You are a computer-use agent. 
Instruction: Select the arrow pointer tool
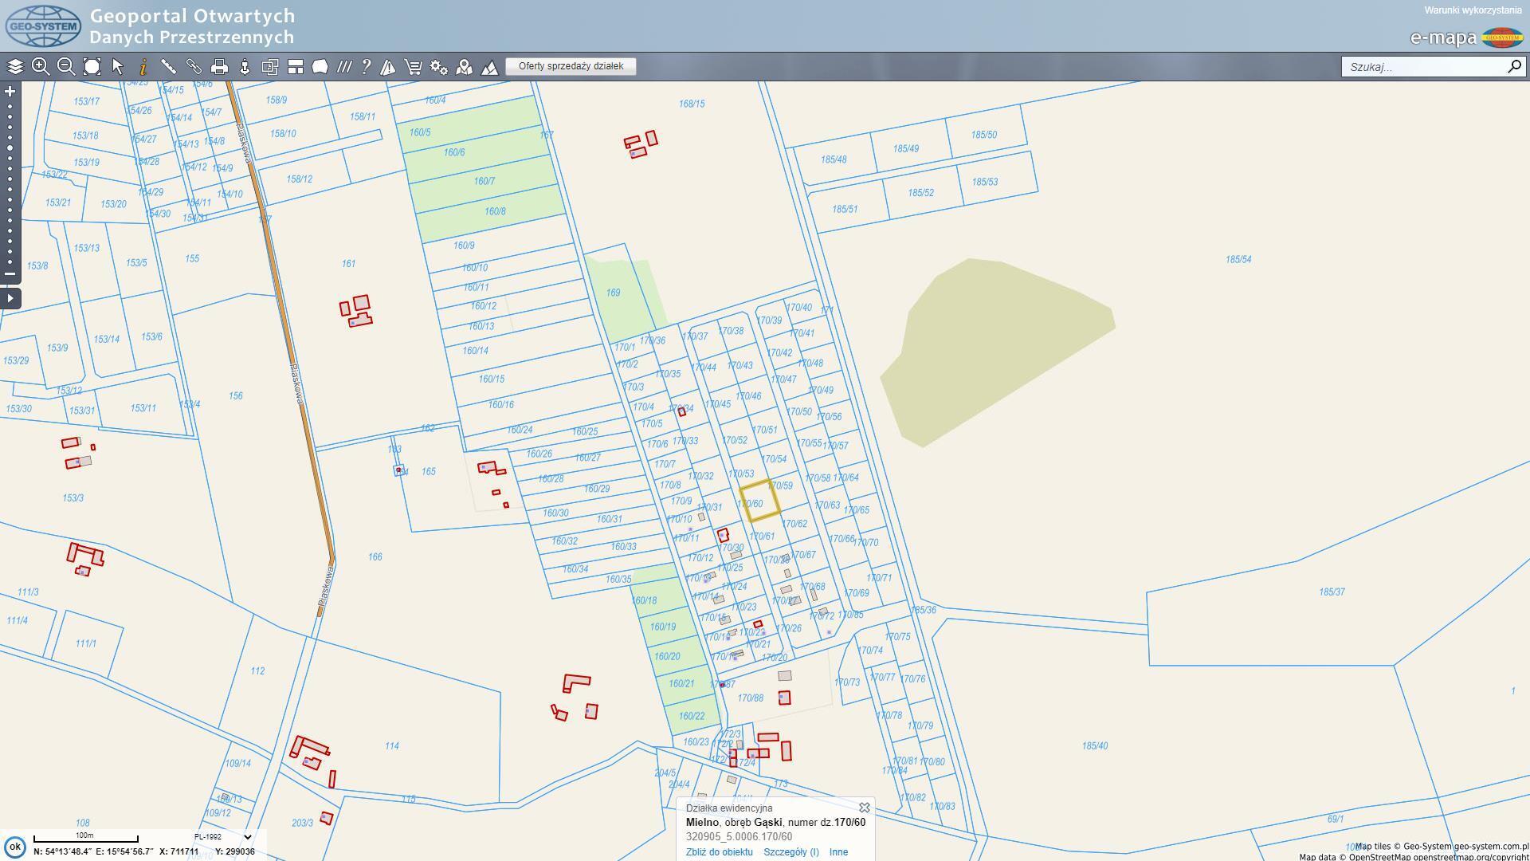[118, 67]
